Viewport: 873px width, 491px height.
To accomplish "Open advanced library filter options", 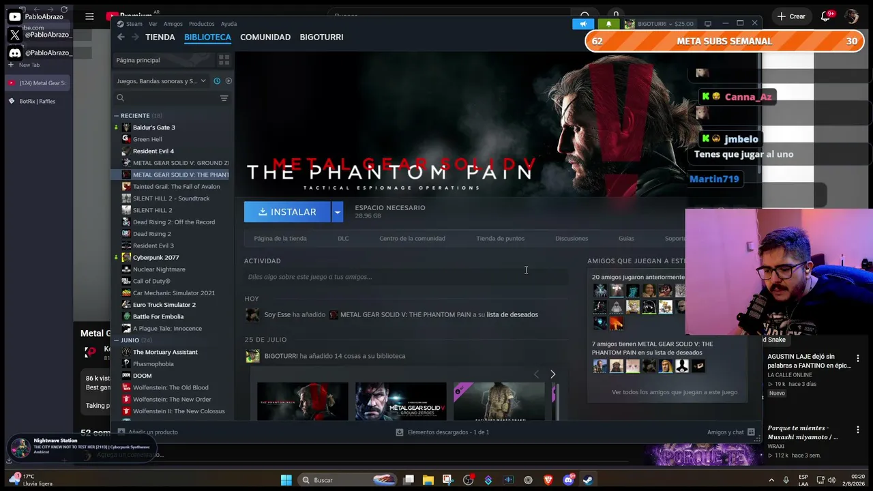I will pyautogui.click(x=224, y=98).
